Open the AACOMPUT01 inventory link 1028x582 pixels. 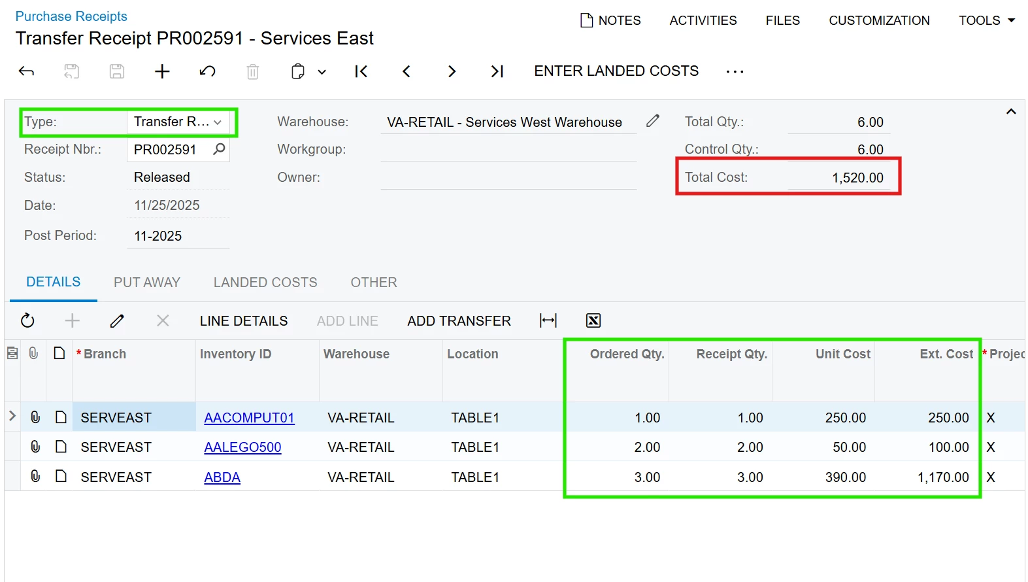tap(249, 418)
